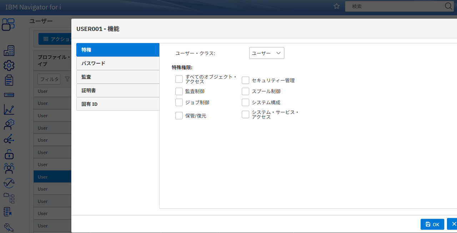Click the padlock security sidebar icon
Viewport: 457px width, 233px height.
(9, 154)
